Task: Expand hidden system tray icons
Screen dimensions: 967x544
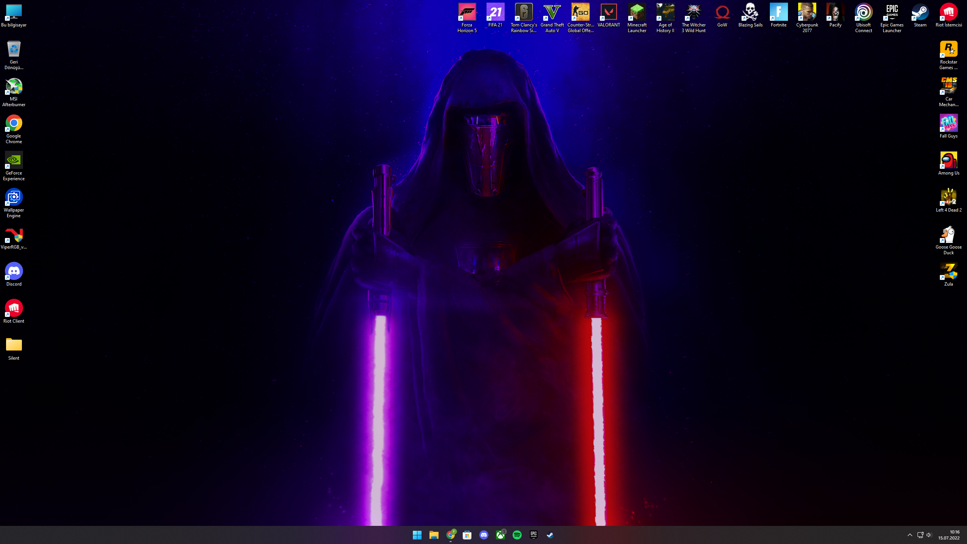Action: click(x=910, y=535)
